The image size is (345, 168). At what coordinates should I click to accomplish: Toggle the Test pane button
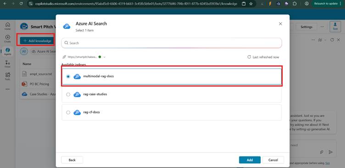coord(335,27)
